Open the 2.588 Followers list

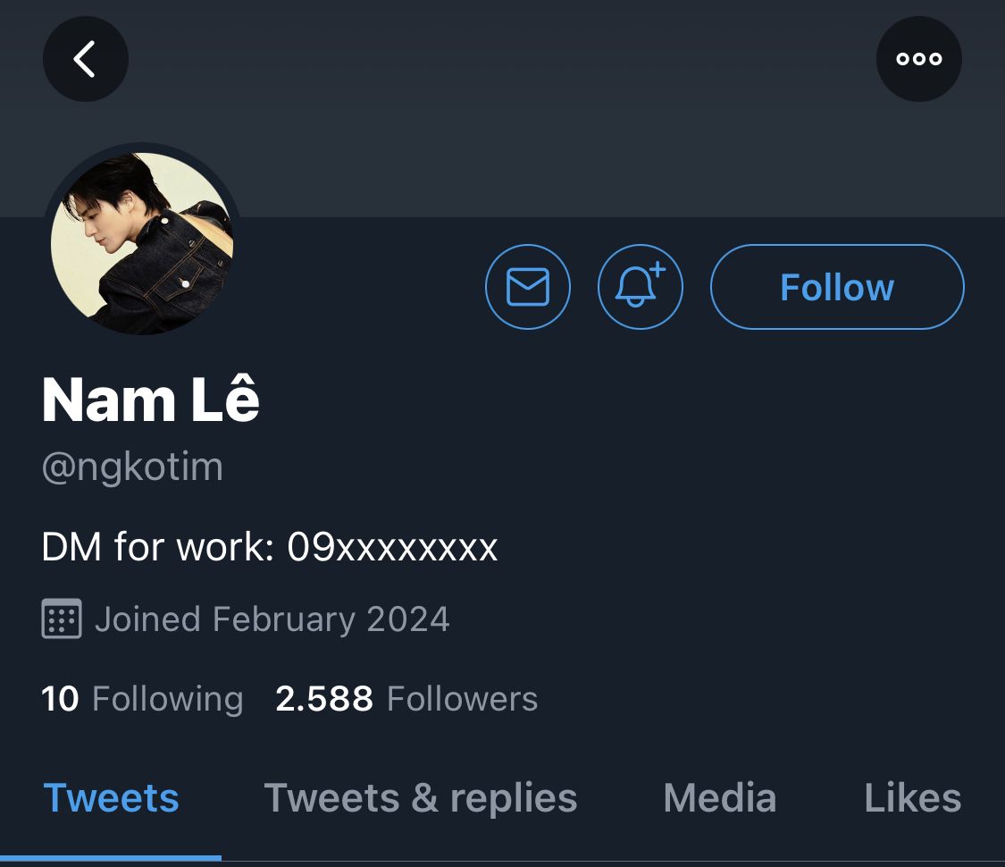coord(406,698)
